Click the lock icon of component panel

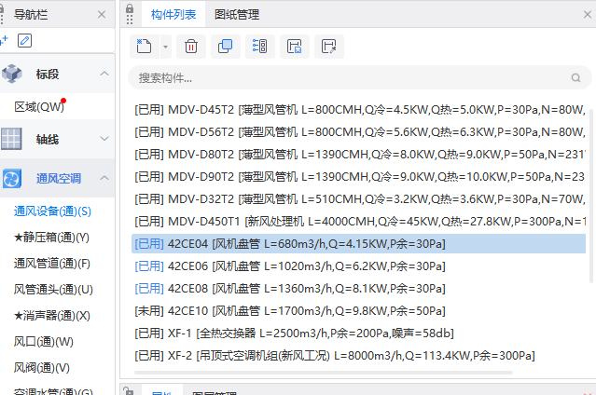[130, 8]
